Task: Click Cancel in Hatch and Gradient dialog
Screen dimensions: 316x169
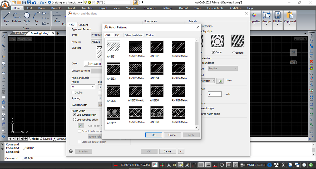Action: (167, 151)
